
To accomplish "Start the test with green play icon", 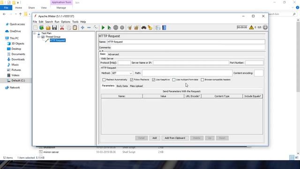I will 103,28.
